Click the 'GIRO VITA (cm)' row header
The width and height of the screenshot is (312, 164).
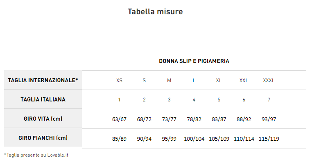point(43,119)
